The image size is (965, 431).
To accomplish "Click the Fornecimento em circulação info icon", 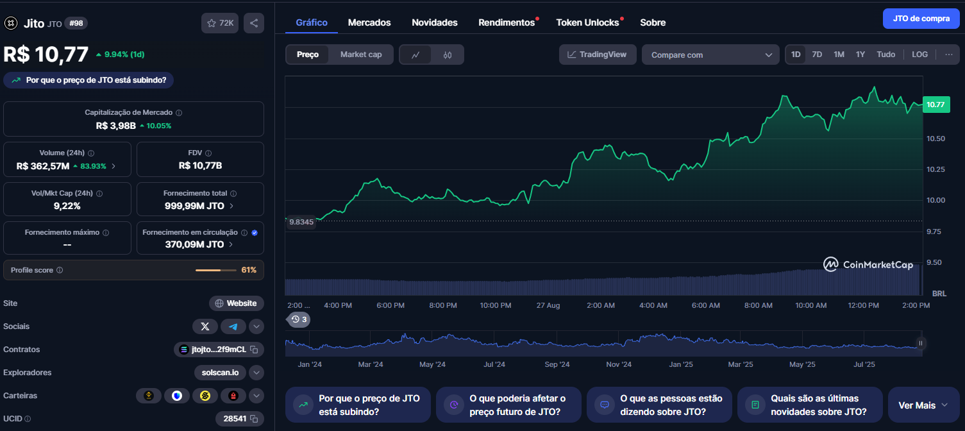I will coord(244,233).
